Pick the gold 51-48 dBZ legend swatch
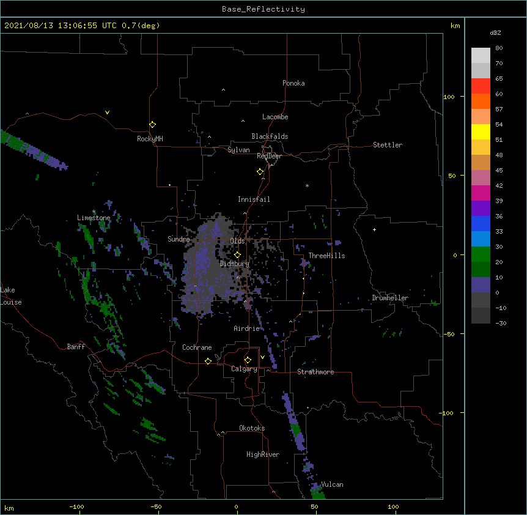 pos(481,147)
